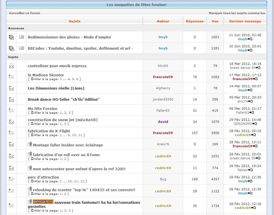The width and height of the screenshot is (274, 215).
Task: Click the "DIFFICULTE 10" badge icon
Action: coord(43,202)
